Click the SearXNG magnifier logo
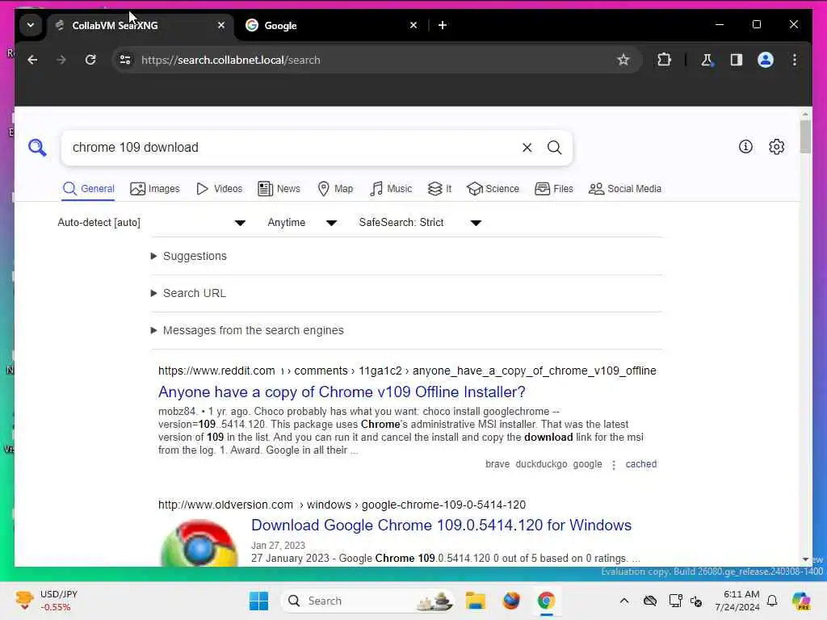 point(37,148)
